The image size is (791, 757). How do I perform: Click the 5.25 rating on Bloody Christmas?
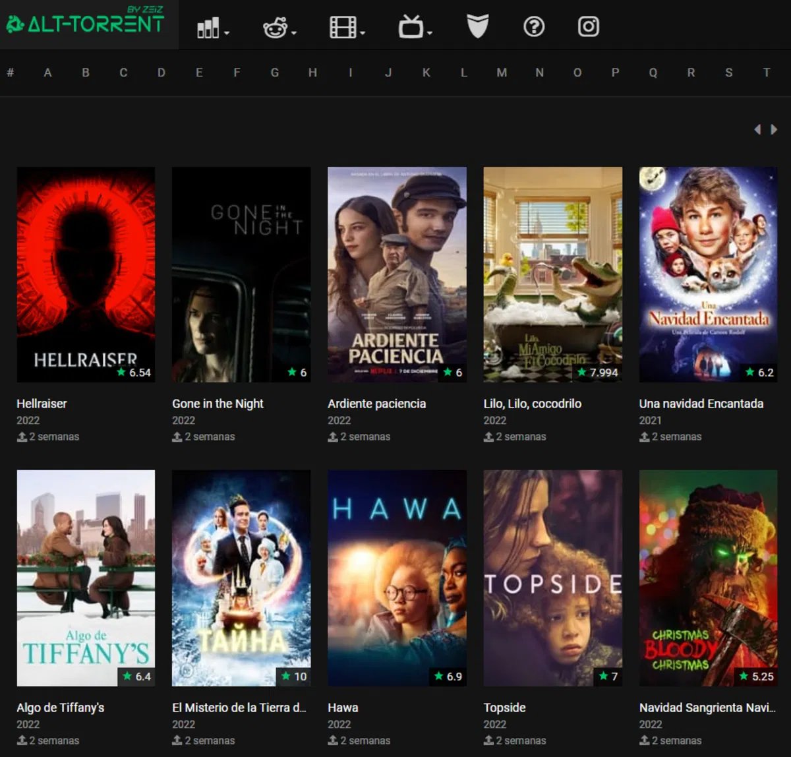tap(757, 677)
